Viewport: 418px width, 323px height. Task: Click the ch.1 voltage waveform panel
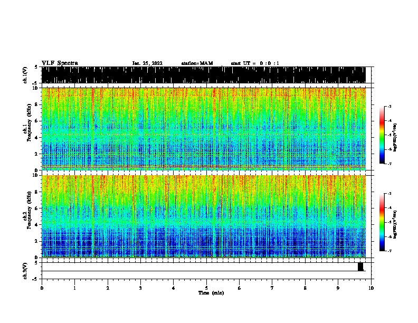[x=203, y=75]
